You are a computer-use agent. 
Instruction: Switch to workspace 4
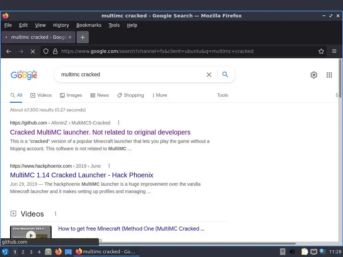[x=39, y=252]
